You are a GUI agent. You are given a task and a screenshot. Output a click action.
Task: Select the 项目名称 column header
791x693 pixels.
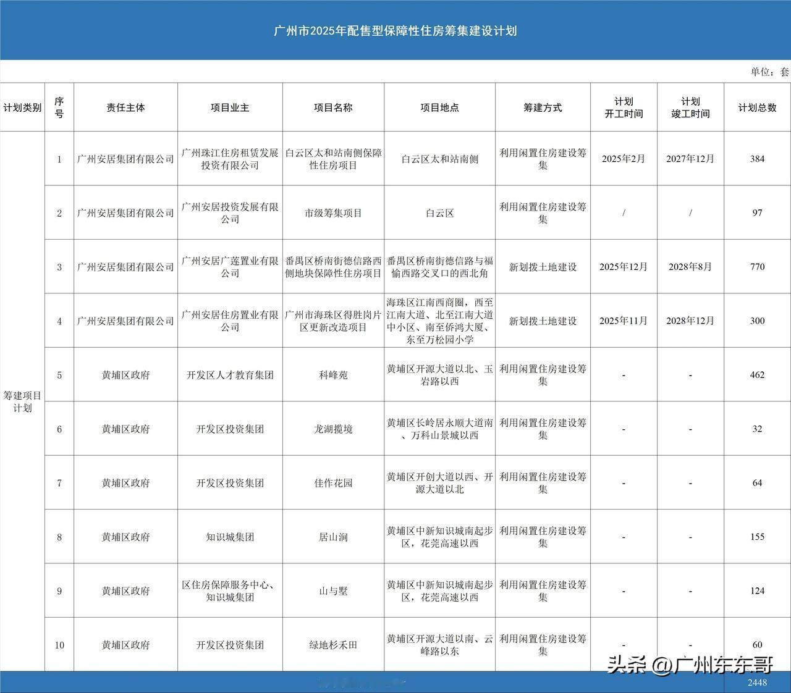pyautogui.click(x=333, y=107)
